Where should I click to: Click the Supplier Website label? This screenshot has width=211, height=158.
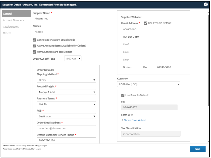point(131,17)
